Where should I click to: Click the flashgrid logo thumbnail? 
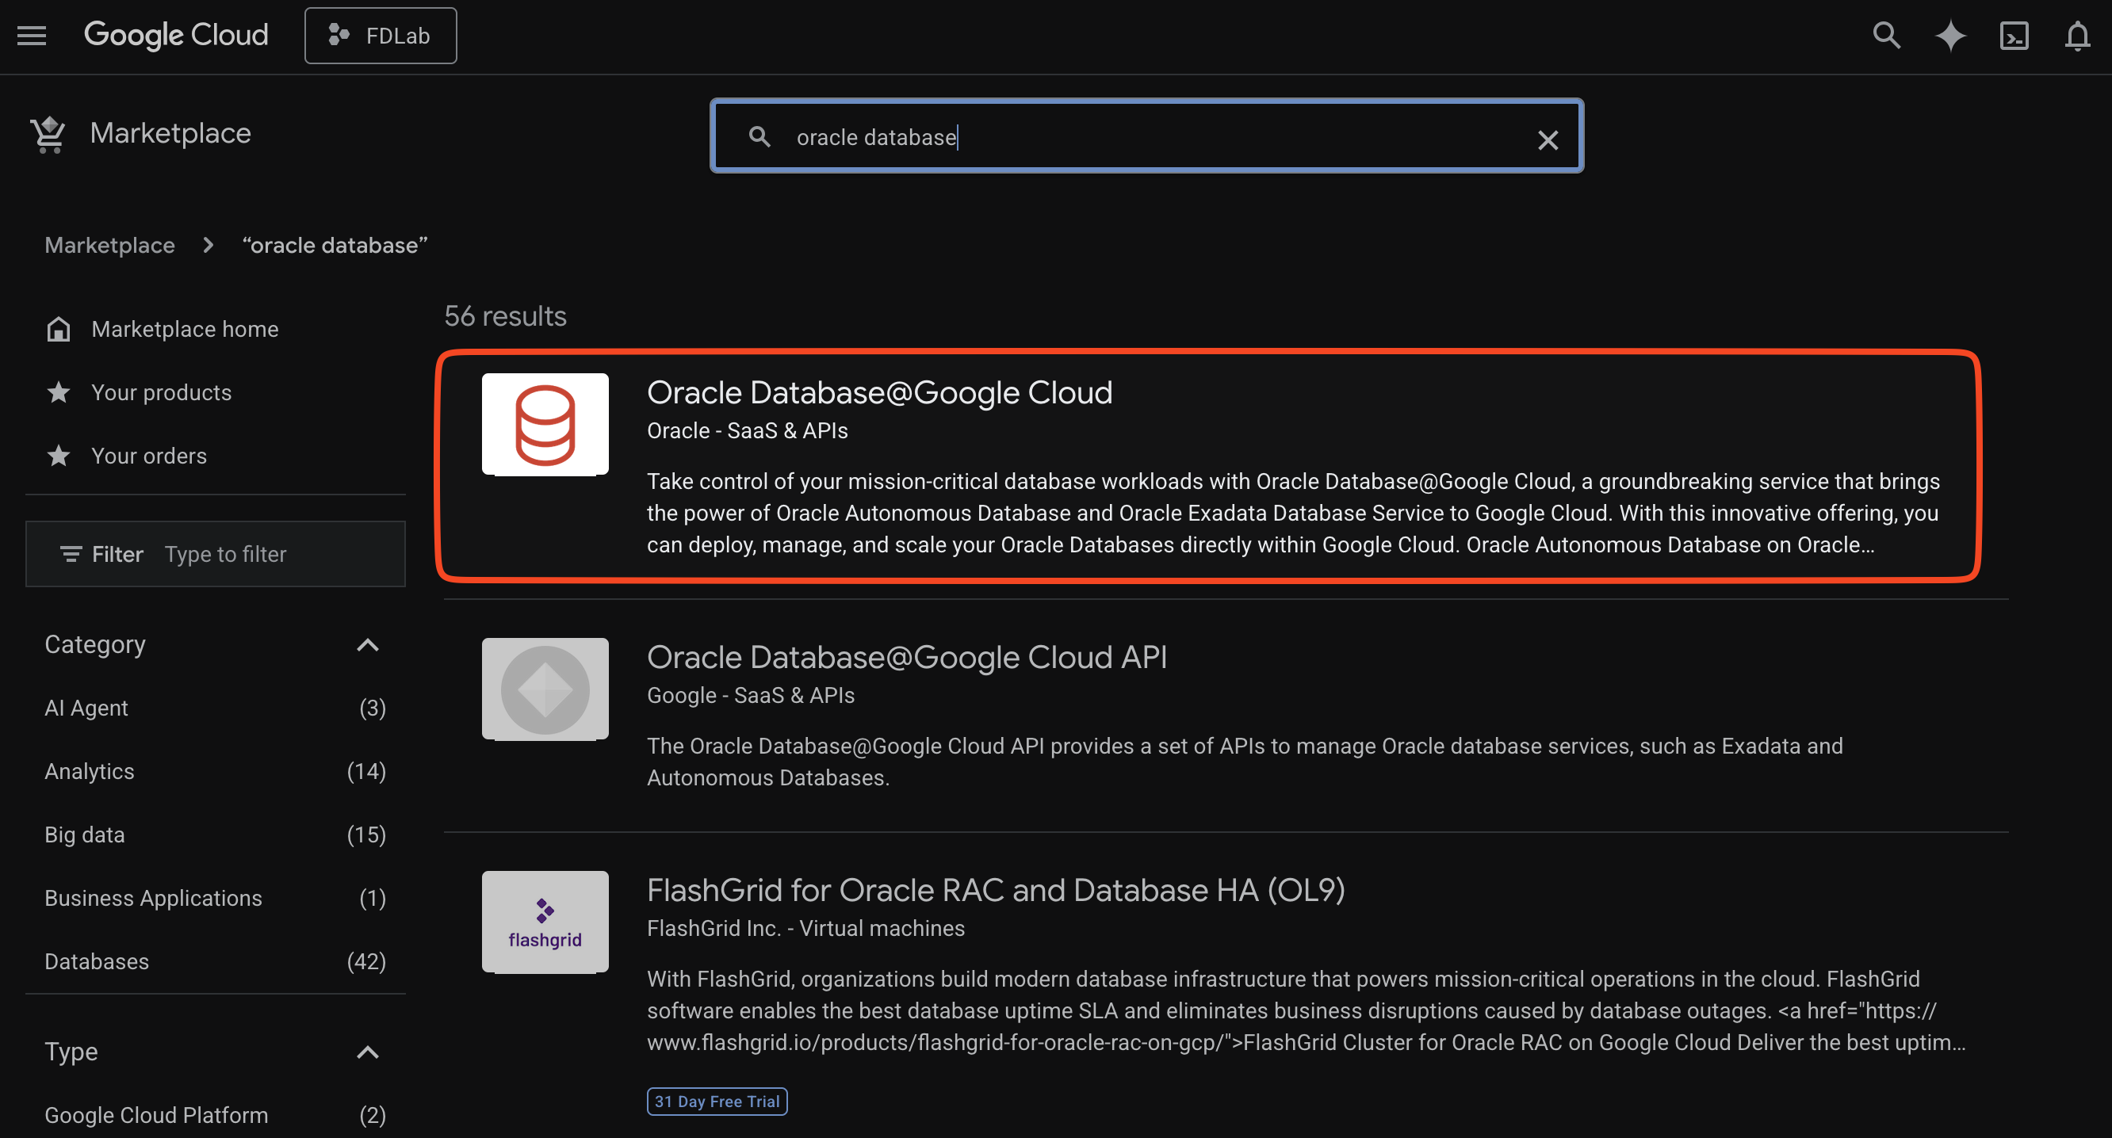click(545, 922)
